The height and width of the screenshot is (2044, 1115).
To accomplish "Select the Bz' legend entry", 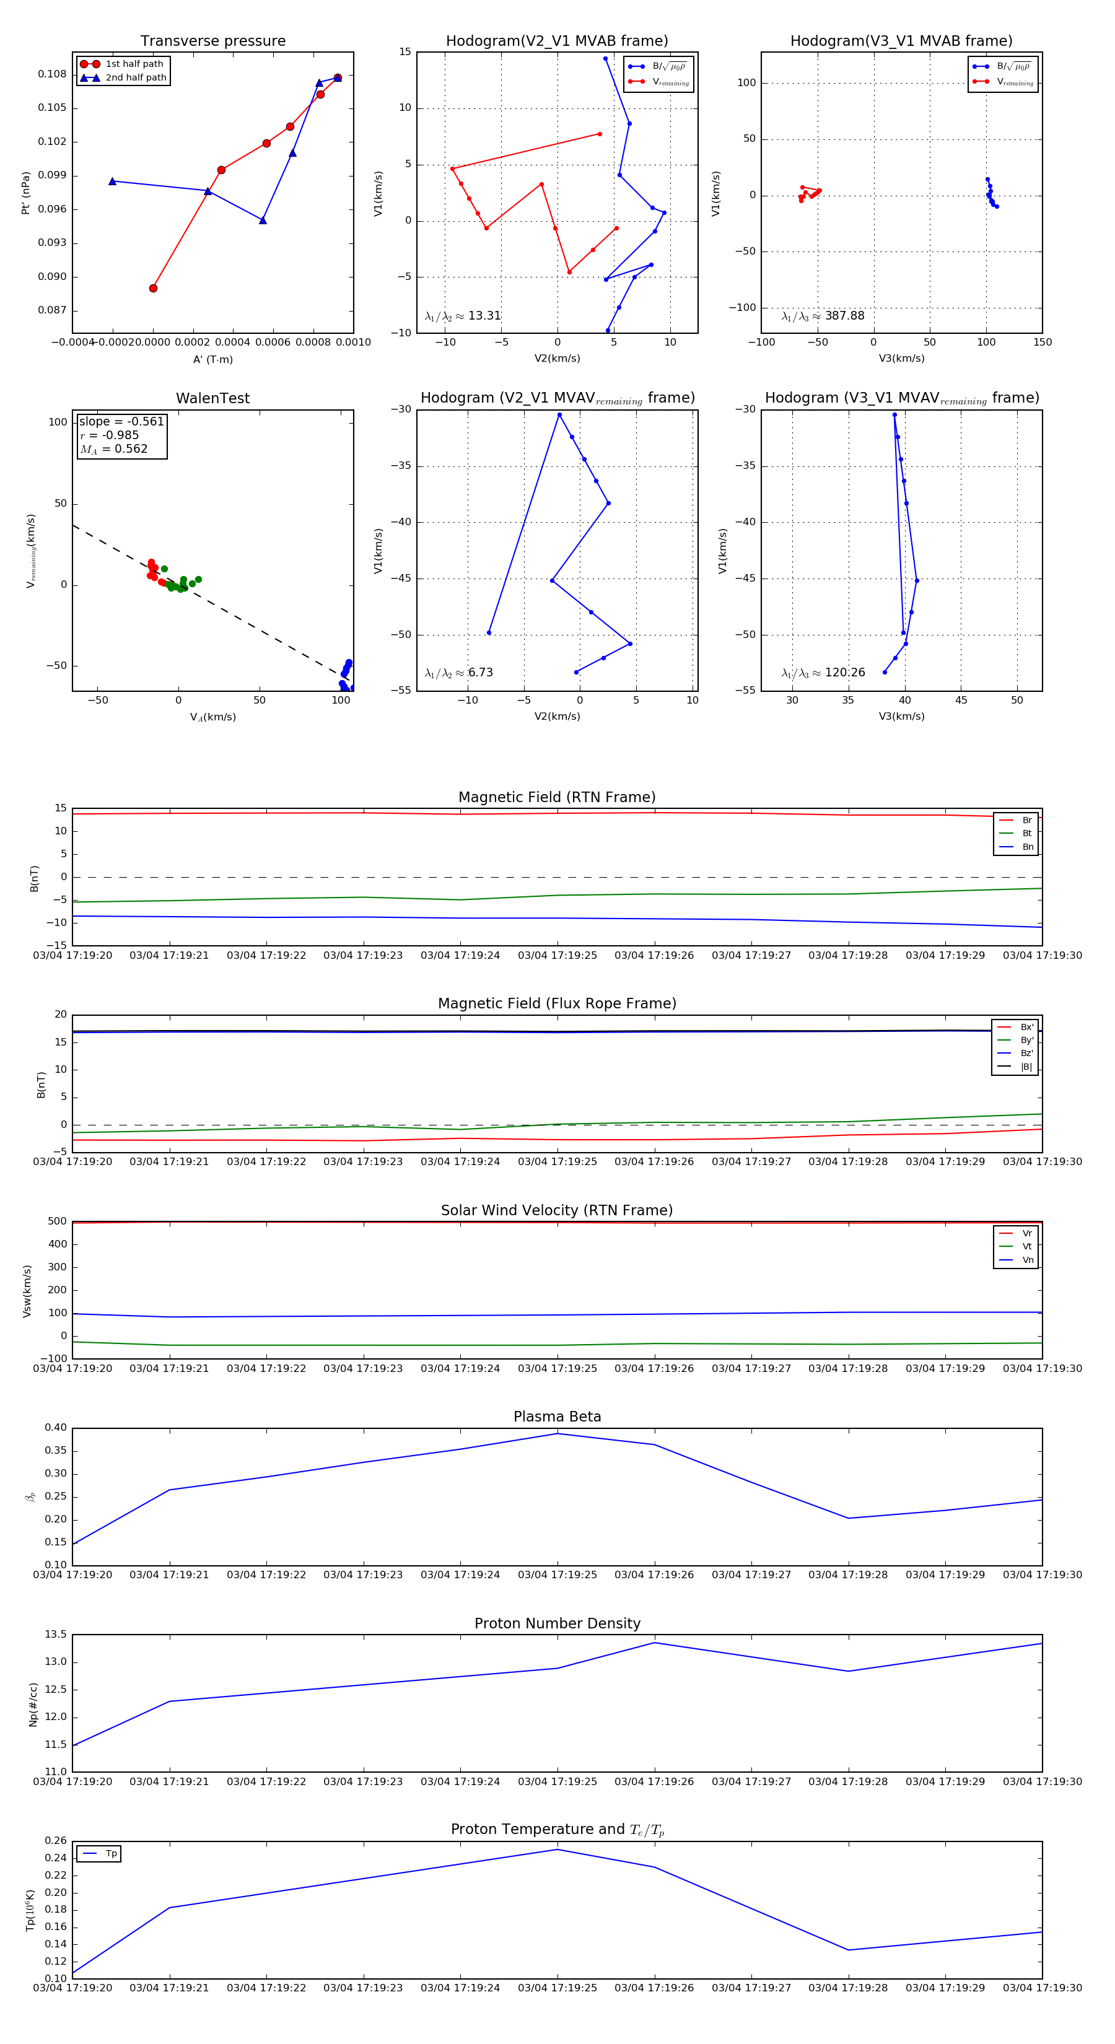I will click(x=1015, y=1053).
